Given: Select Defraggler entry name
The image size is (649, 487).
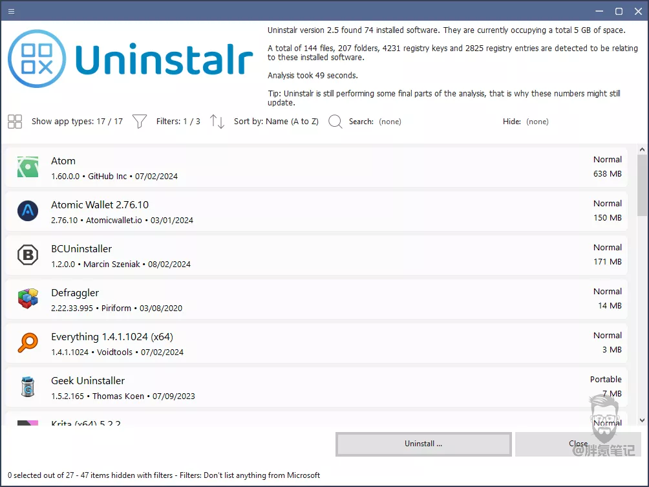Looking at the screenshot, I should tap(75, 293).
